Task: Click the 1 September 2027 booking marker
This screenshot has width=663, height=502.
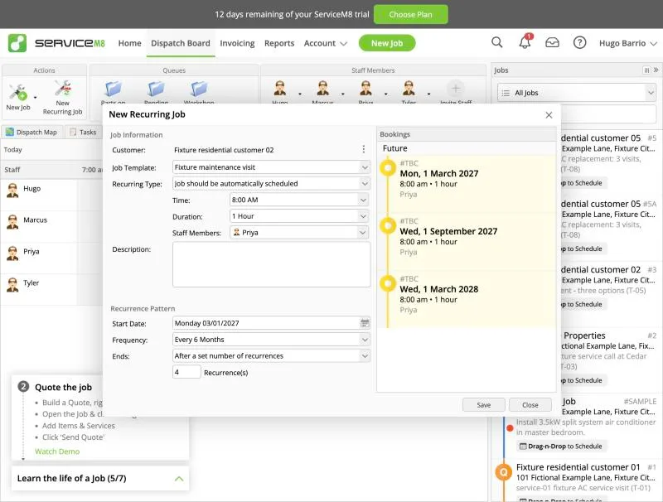Action: tap(388, 225)
